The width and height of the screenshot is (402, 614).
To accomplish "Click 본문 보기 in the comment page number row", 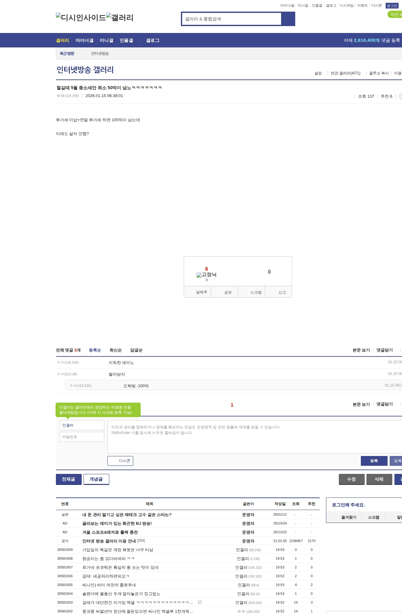I will 361,405.
